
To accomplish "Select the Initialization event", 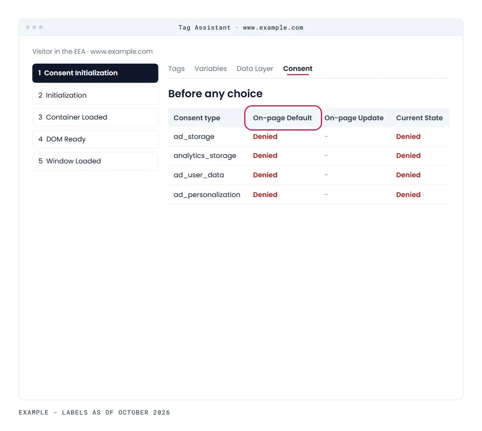I will pyautogui.click(x=95, y=95).
